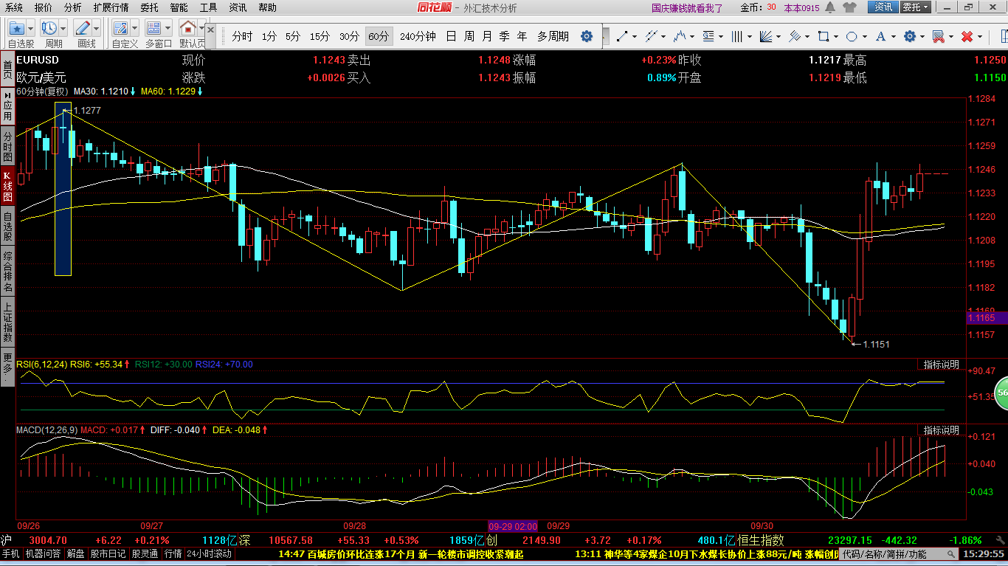Image resolution: width=1008 pixels, height=566 pixels.
Task: Click RSI panel 指标说明 button
Action: [942, 365]
